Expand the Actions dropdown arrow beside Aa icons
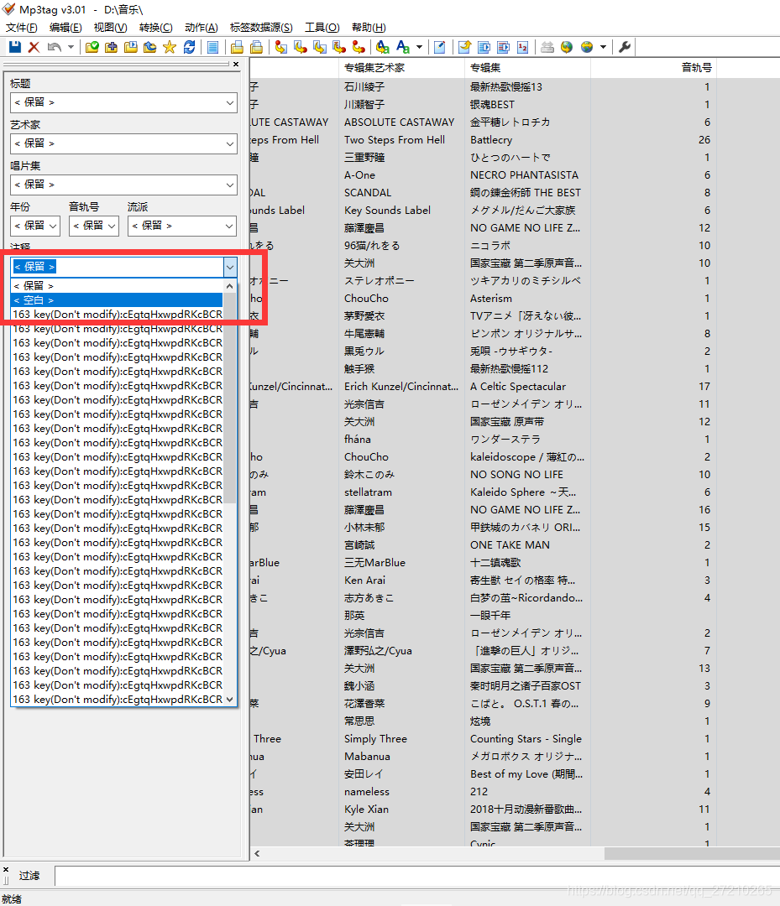This screenshot has width=780, height=906. coord(419,47)
